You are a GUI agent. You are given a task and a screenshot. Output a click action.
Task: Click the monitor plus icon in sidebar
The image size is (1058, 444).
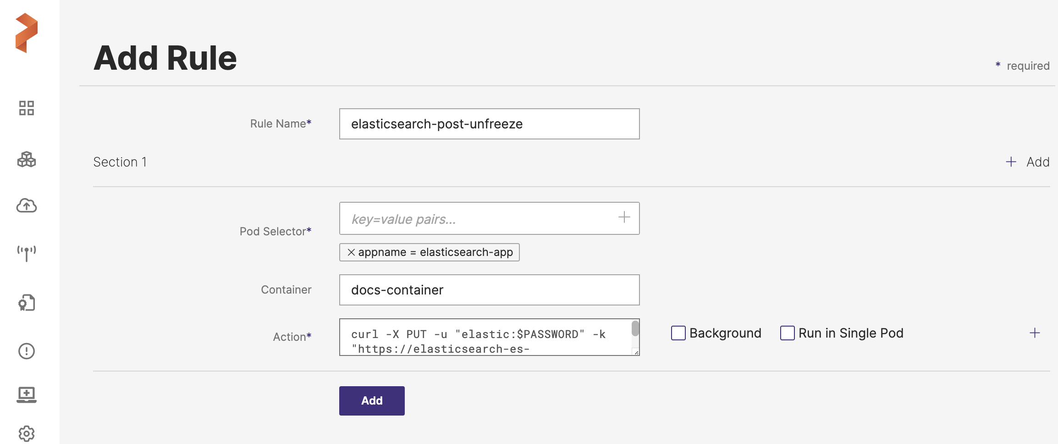tap(27, 394)
